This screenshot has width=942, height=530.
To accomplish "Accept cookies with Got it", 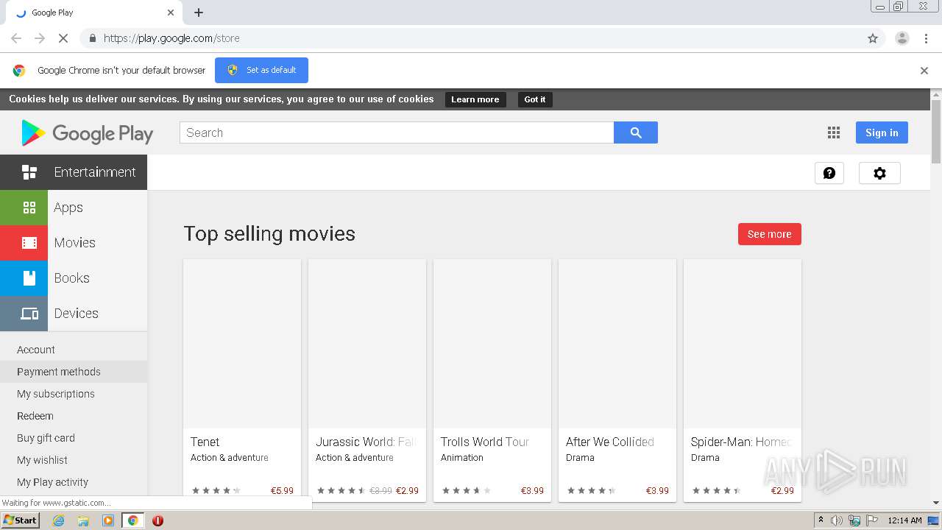I will point(534,99).
